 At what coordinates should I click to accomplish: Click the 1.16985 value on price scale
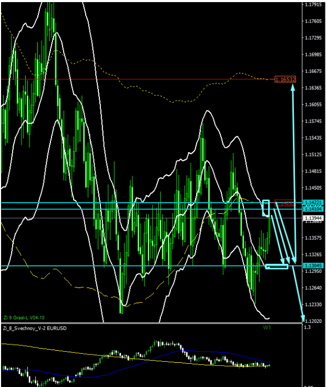click(x=313, y=55)
